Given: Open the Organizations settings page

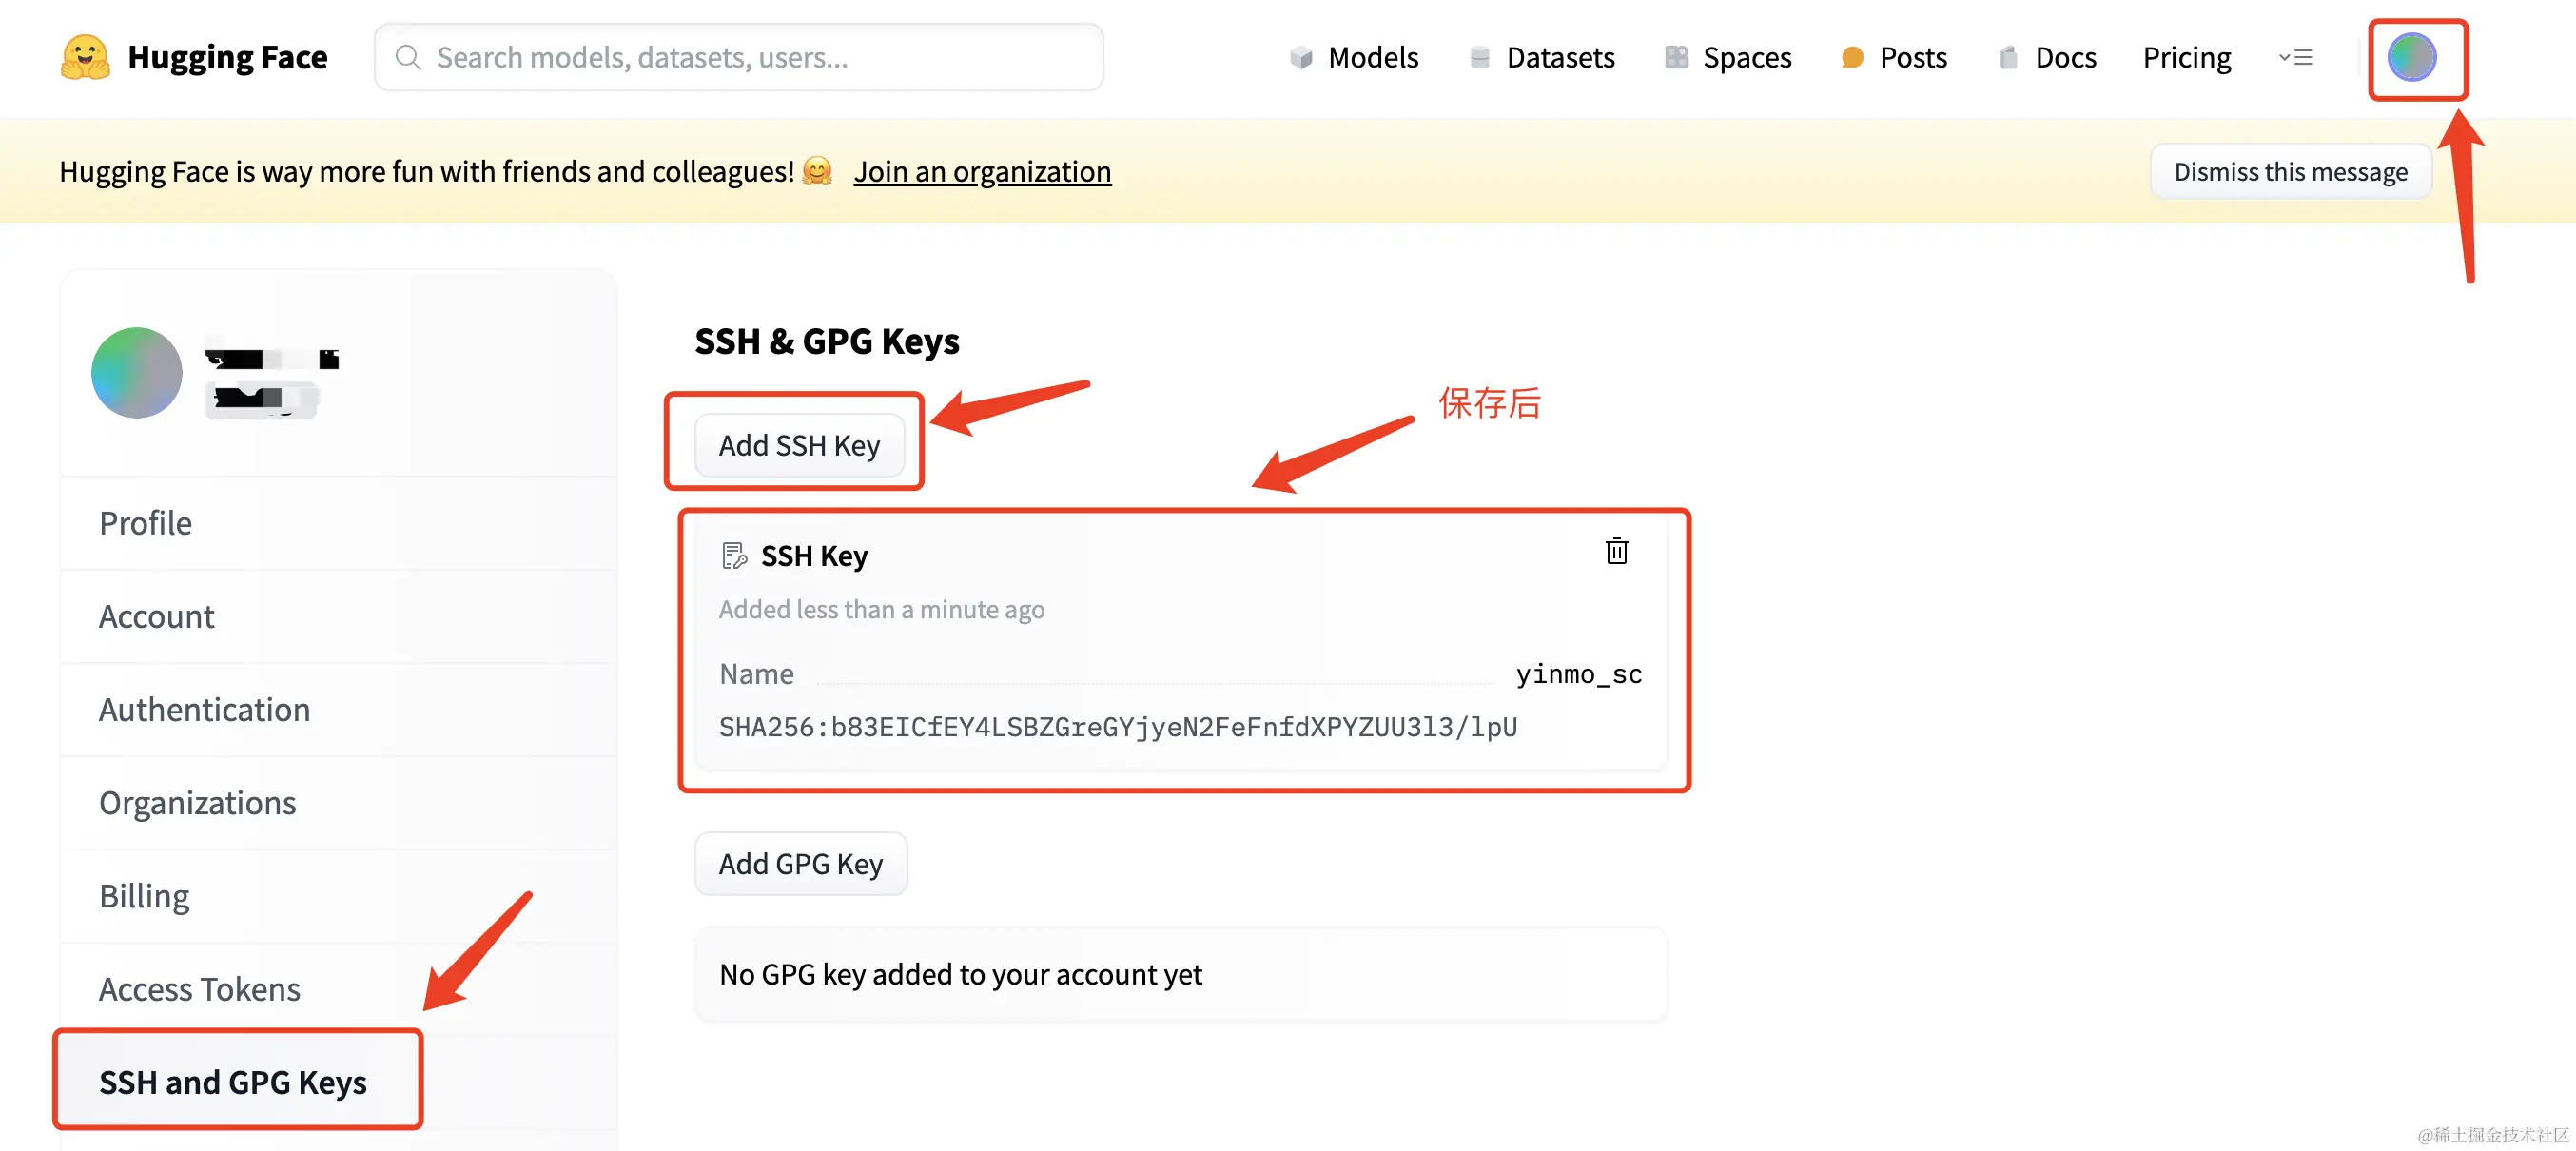Looking at the screenshot, I should pyautogui.click(x=197, y=803).
